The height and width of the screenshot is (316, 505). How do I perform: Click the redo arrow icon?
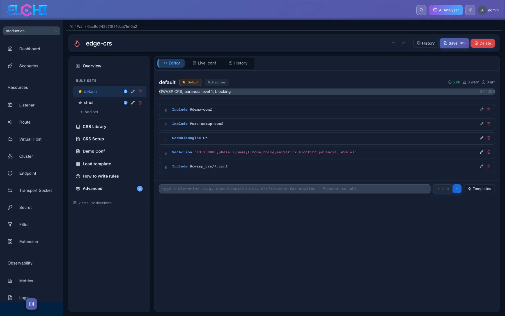[x=404, y=43]
